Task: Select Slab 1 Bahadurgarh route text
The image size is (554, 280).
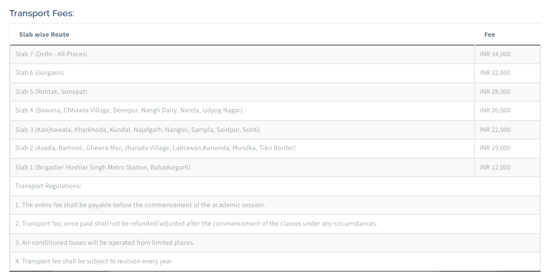Action: [x=103, y=167]
